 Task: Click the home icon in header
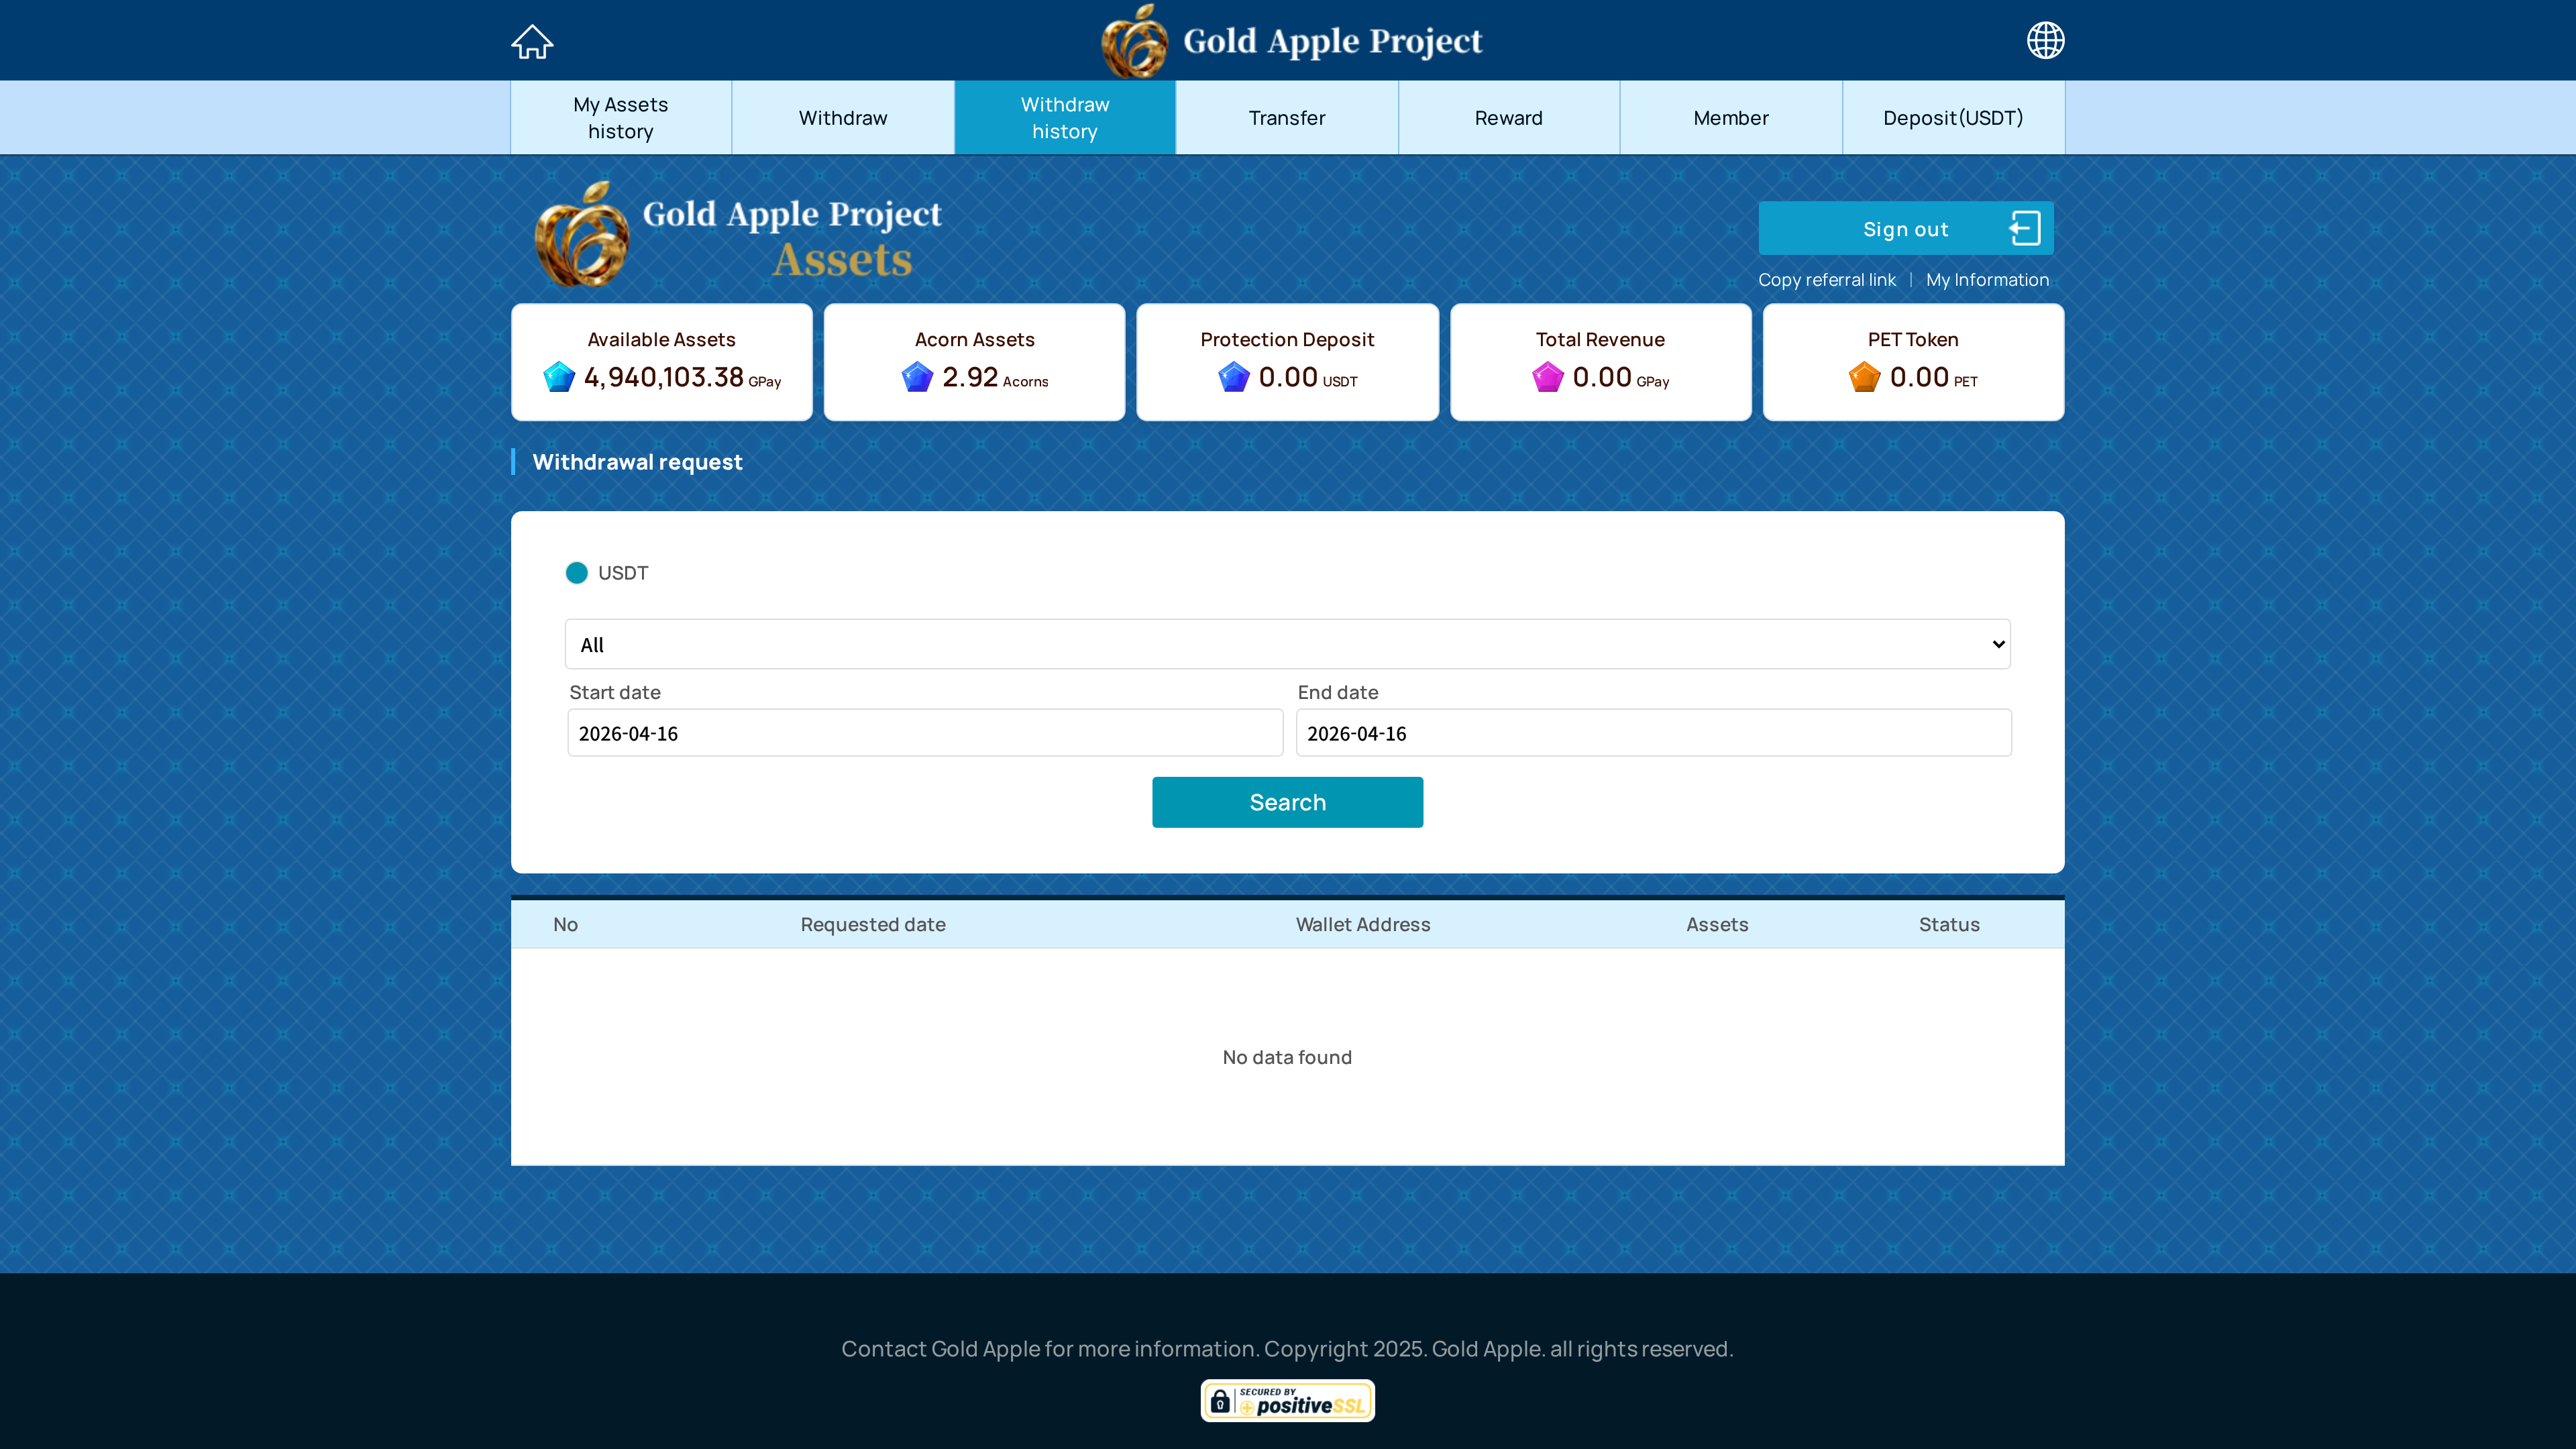tap(532, 41)
